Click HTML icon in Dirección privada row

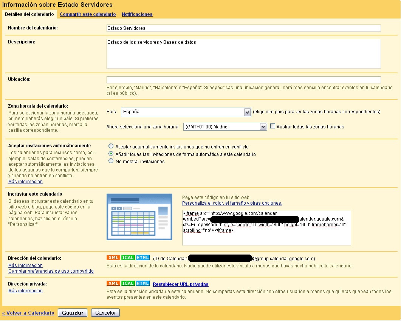[143, 283]
